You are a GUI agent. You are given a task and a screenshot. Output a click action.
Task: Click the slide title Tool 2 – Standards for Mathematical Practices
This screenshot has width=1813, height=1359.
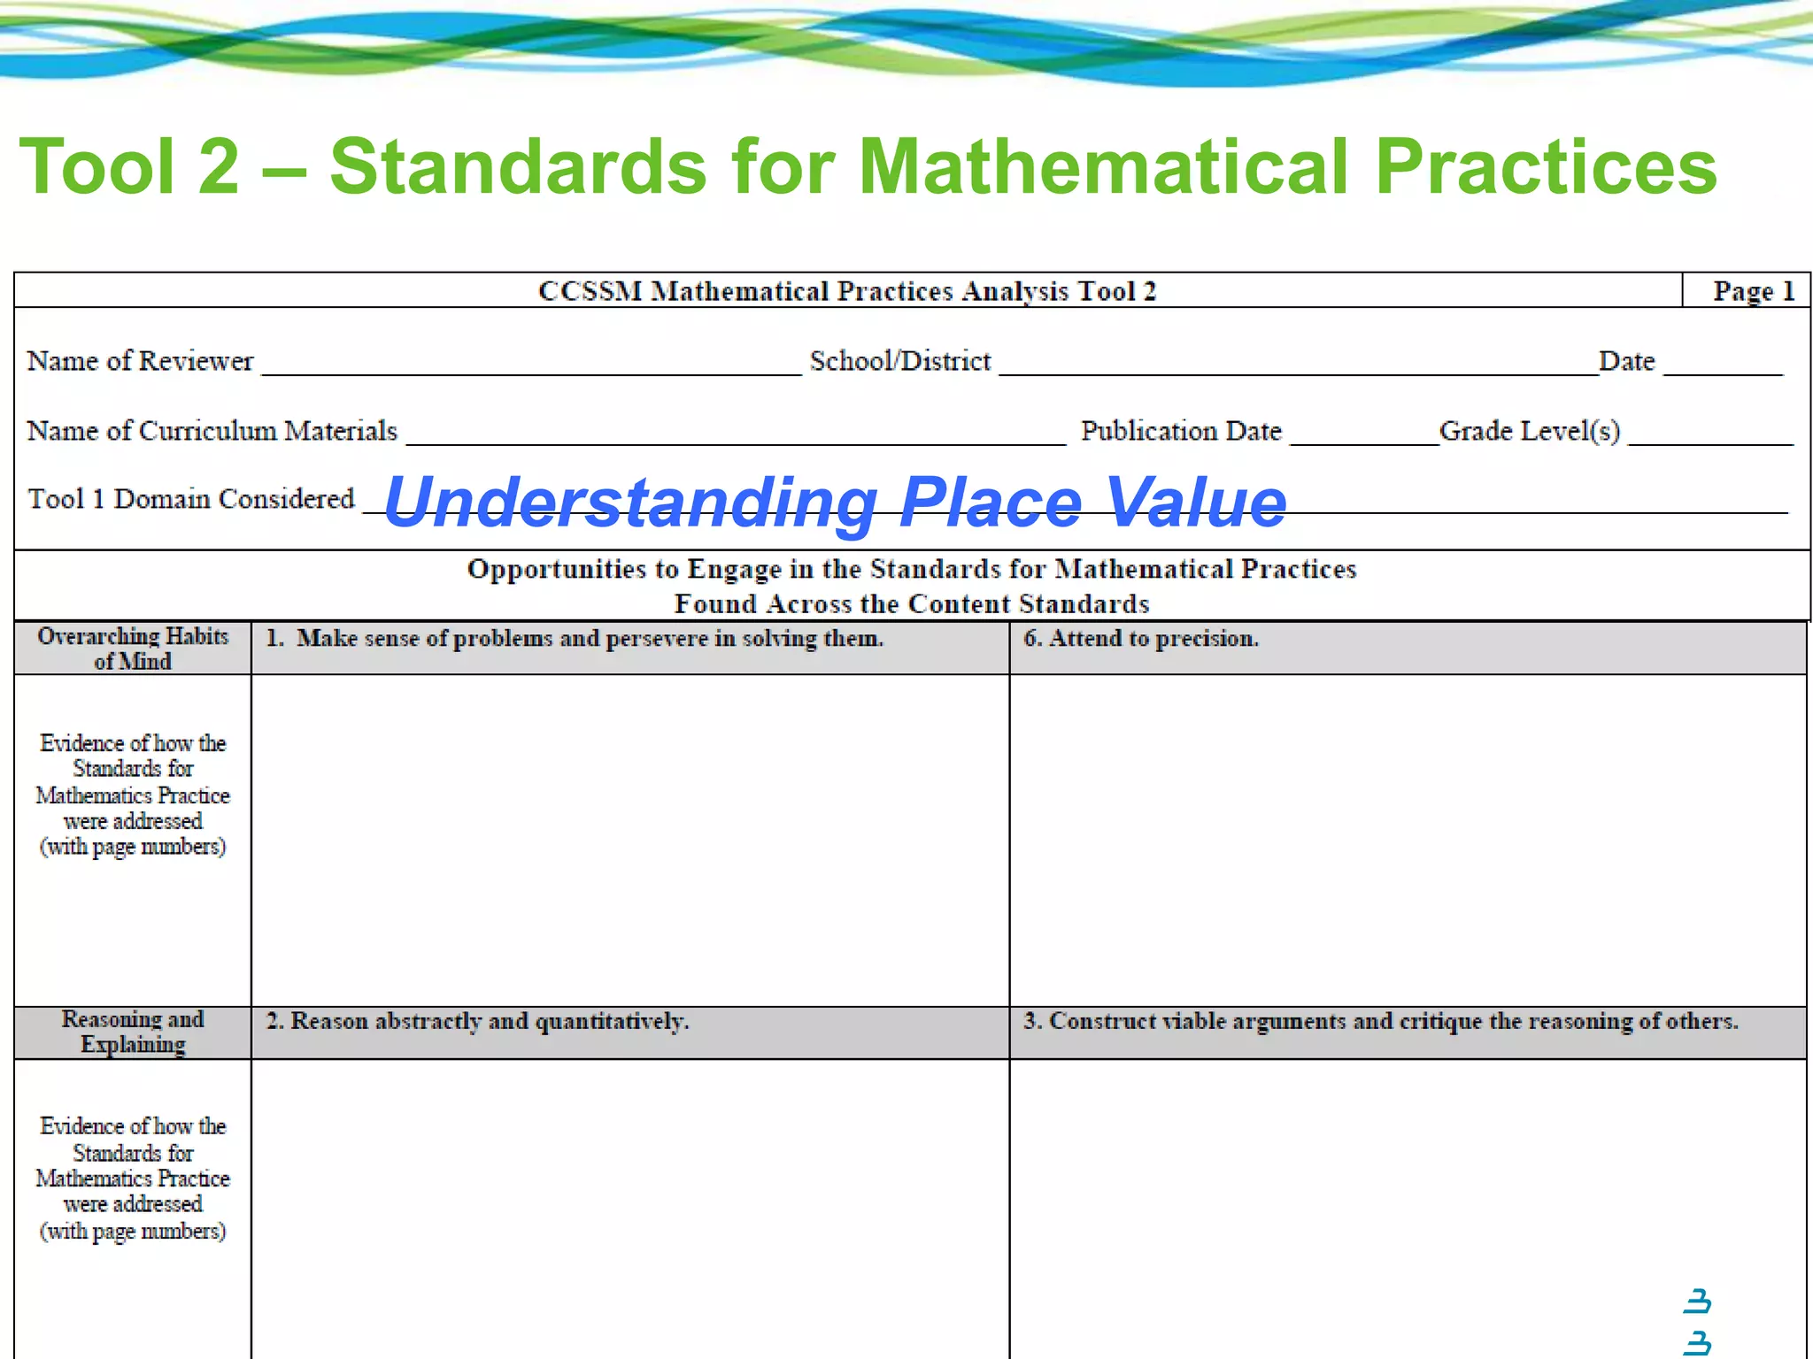point(868,165)
